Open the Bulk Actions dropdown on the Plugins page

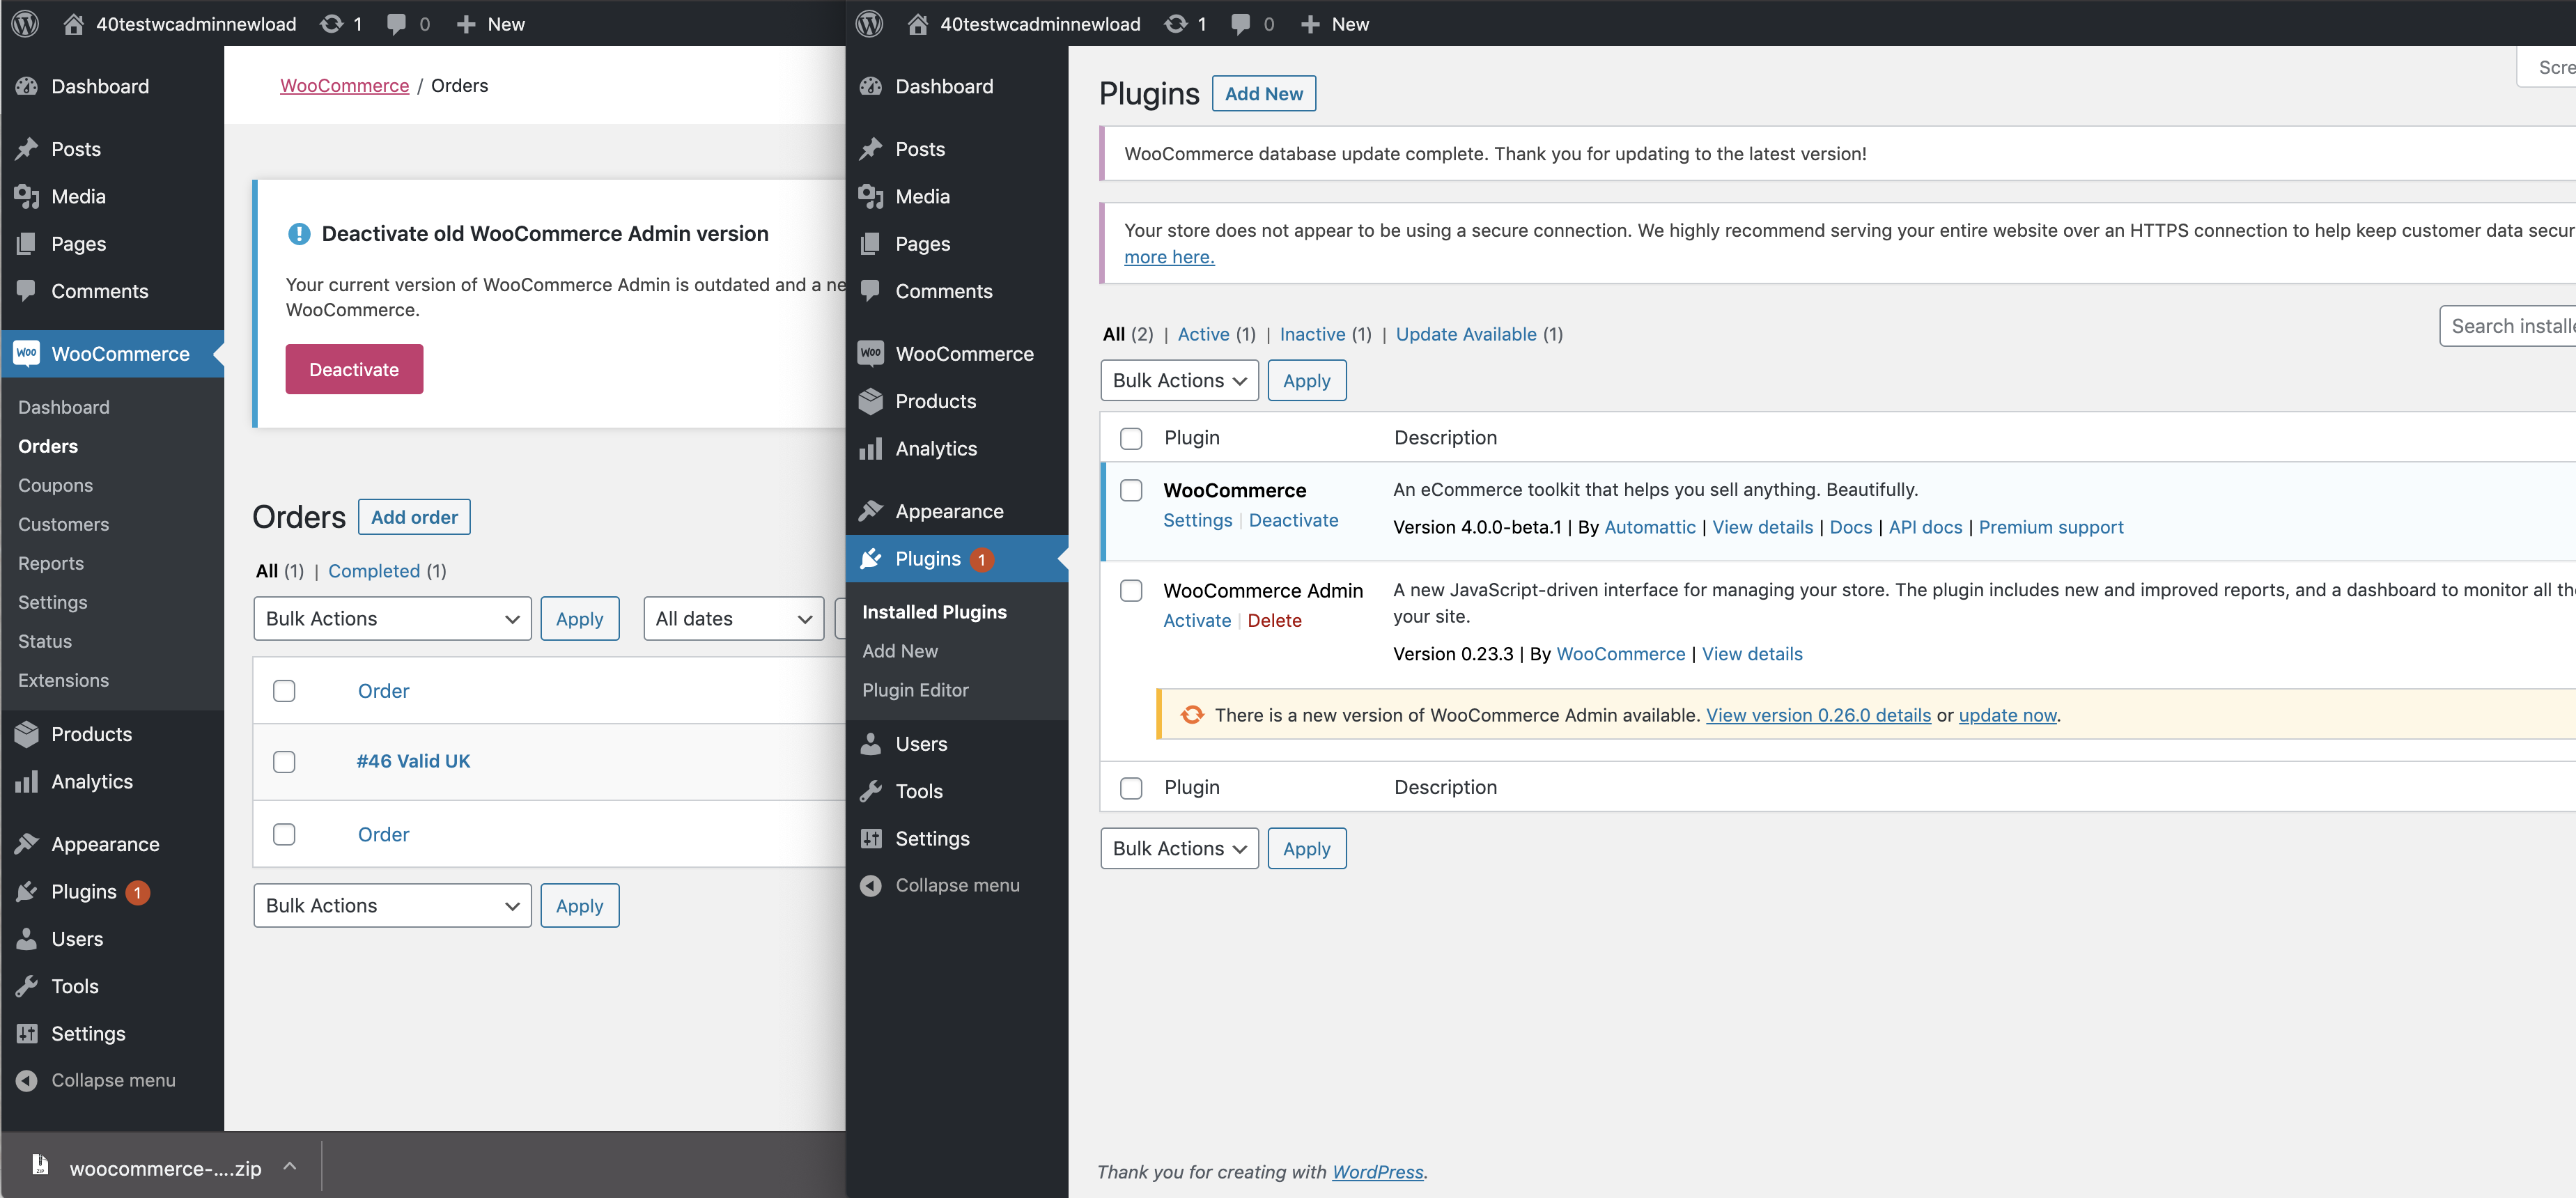(1179, 380)
